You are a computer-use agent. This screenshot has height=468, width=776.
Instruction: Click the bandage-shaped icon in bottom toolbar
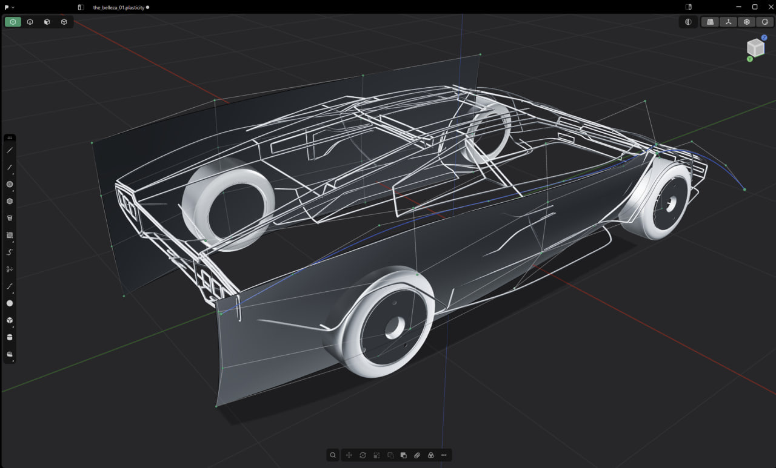tap(417, 455)
